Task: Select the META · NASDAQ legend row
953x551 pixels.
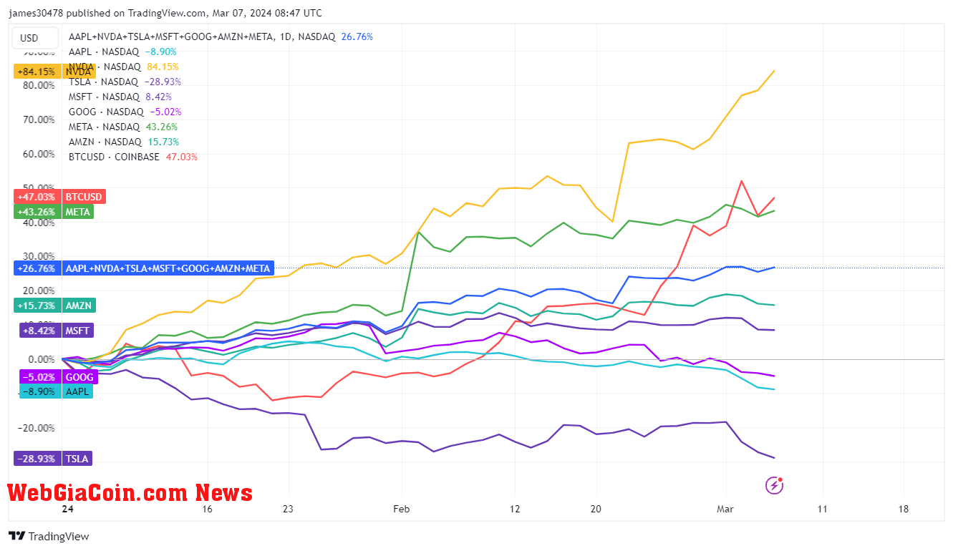Action: click(x=123, y=127)
